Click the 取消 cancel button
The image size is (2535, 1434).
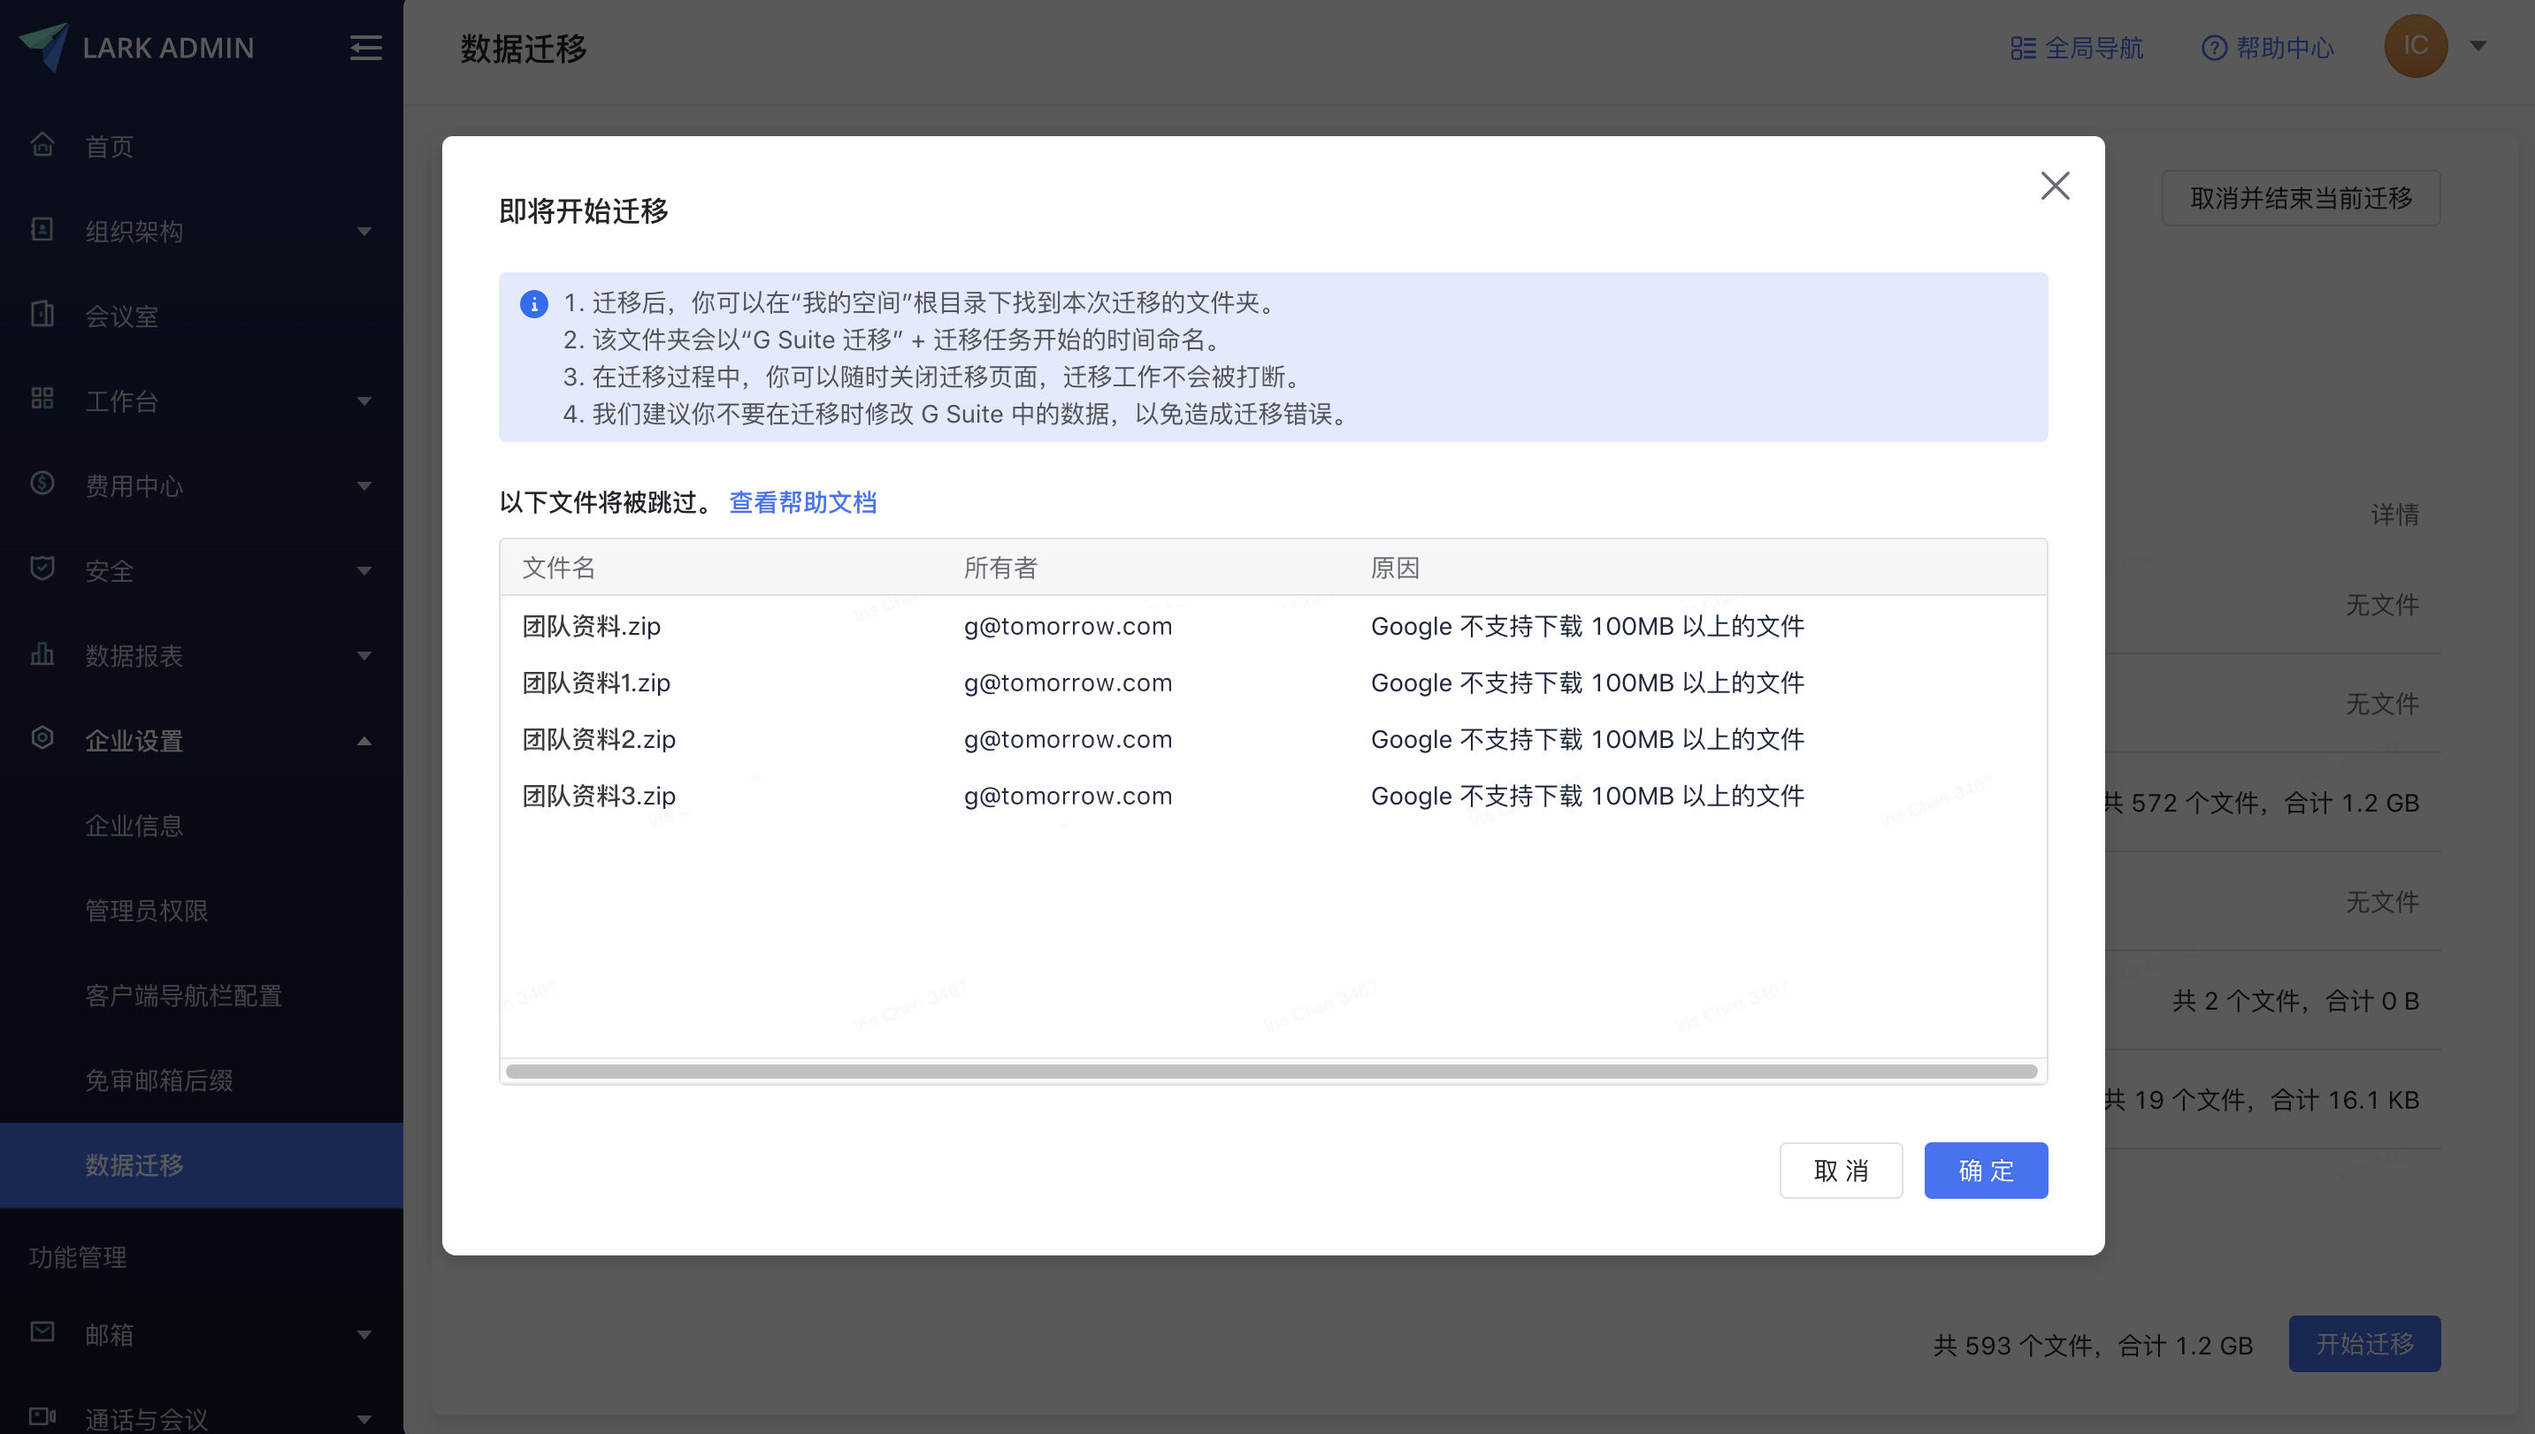[x=1842, y=1170]
